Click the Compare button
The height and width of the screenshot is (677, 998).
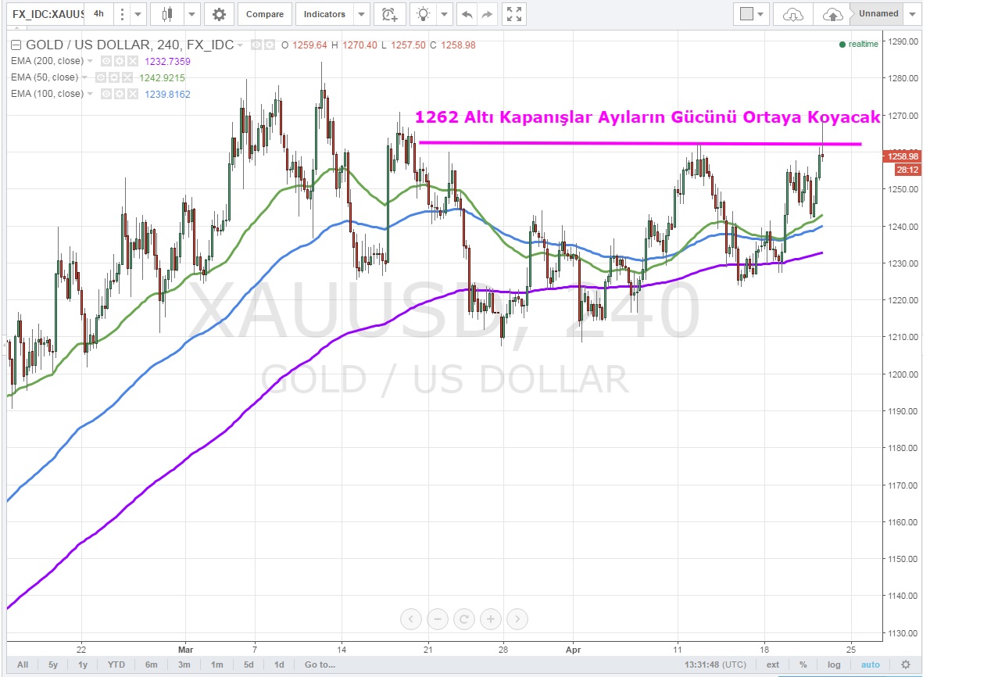point(264,14)
